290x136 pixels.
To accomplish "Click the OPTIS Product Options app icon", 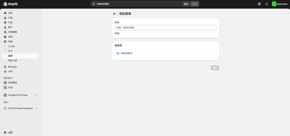I will click(x=5, y=109).
